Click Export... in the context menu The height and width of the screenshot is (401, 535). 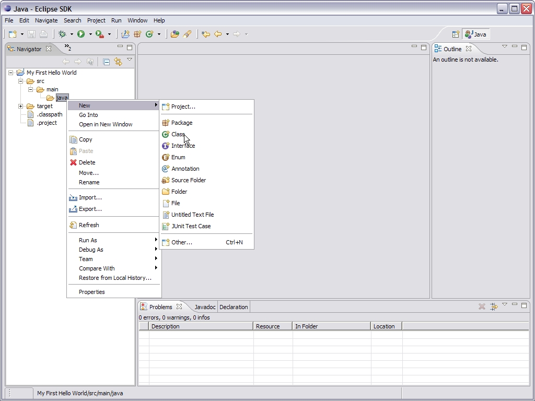click(x=114, y=209)
